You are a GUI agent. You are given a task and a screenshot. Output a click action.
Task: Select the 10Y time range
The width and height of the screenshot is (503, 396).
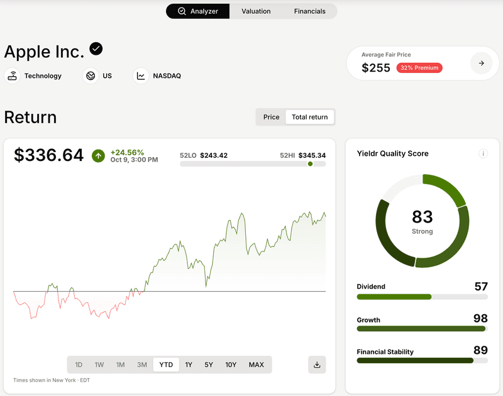click(231, 365)
